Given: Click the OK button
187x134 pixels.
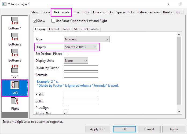Looking at the screenshot, I should [124, 129].
